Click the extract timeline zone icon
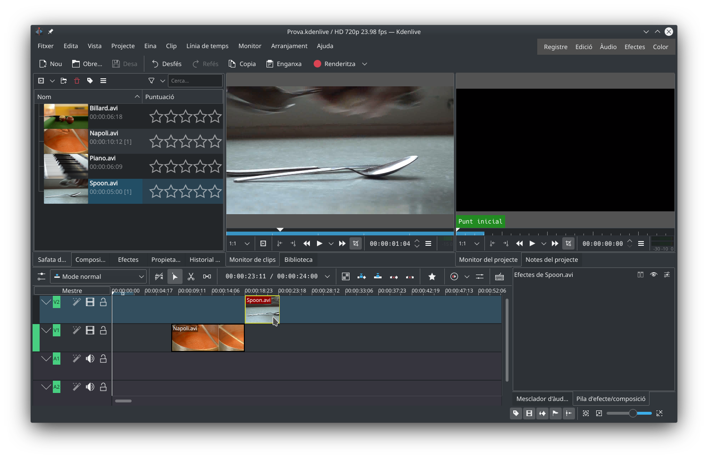The height and width of the screenshot is (459, 708). point(394,276)
